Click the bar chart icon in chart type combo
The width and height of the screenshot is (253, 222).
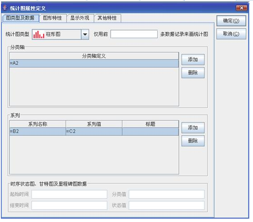coord(39,35)
